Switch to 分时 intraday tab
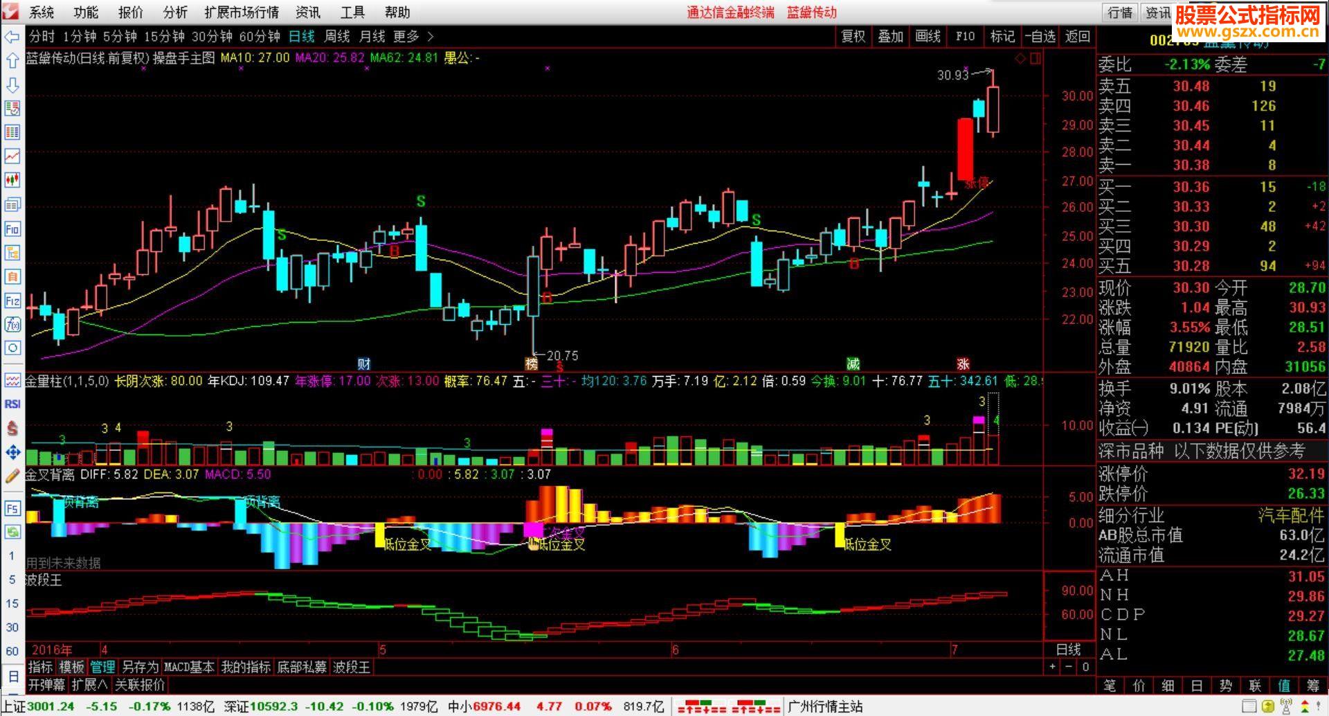Viewport: 1329px width, 716px height. tap(42, 37)
